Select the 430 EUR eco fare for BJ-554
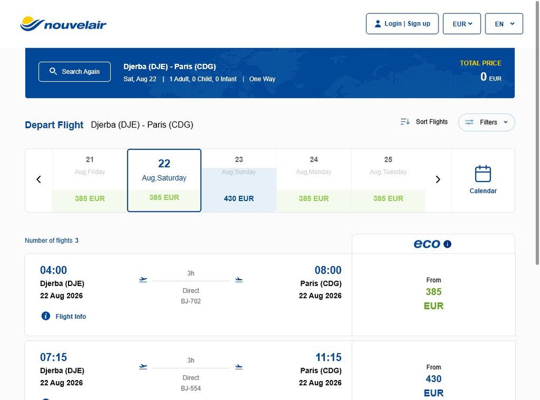Screen dimensions: 540x400 tap(434, 371)
